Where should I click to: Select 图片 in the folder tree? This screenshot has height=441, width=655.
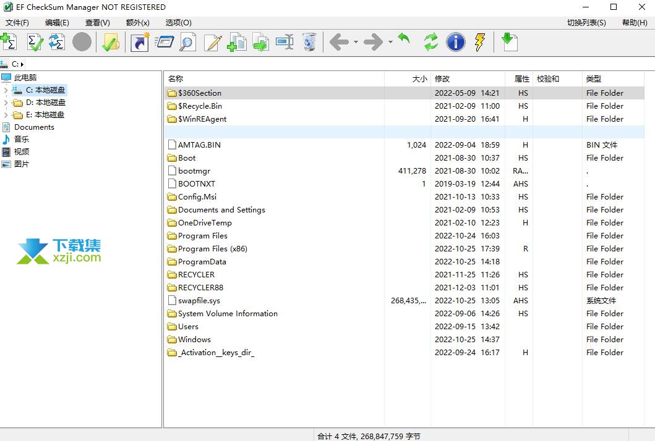coord(22,164)
